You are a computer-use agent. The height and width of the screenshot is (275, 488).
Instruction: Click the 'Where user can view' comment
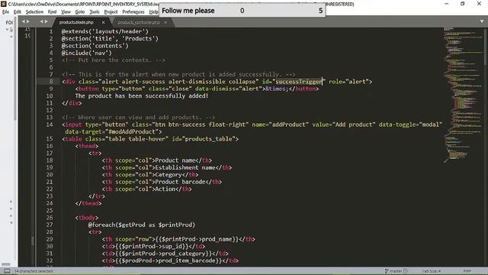[x=138, y=118]
